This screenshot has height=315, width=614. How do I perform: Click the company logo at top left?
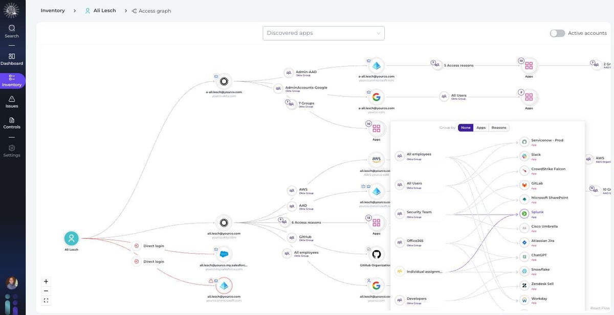click(12, 10)
